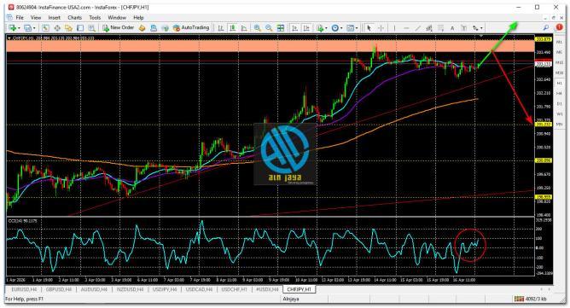Switch chart to candlesticks mode
Image resolution: width=570 pixels, height=308 pixels.
tap(232, 28)
